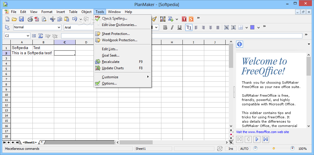This screenshot has width=314, height=155.
Task: Click the sigma icon beside the cell reference box
Action: coord(41,36)
